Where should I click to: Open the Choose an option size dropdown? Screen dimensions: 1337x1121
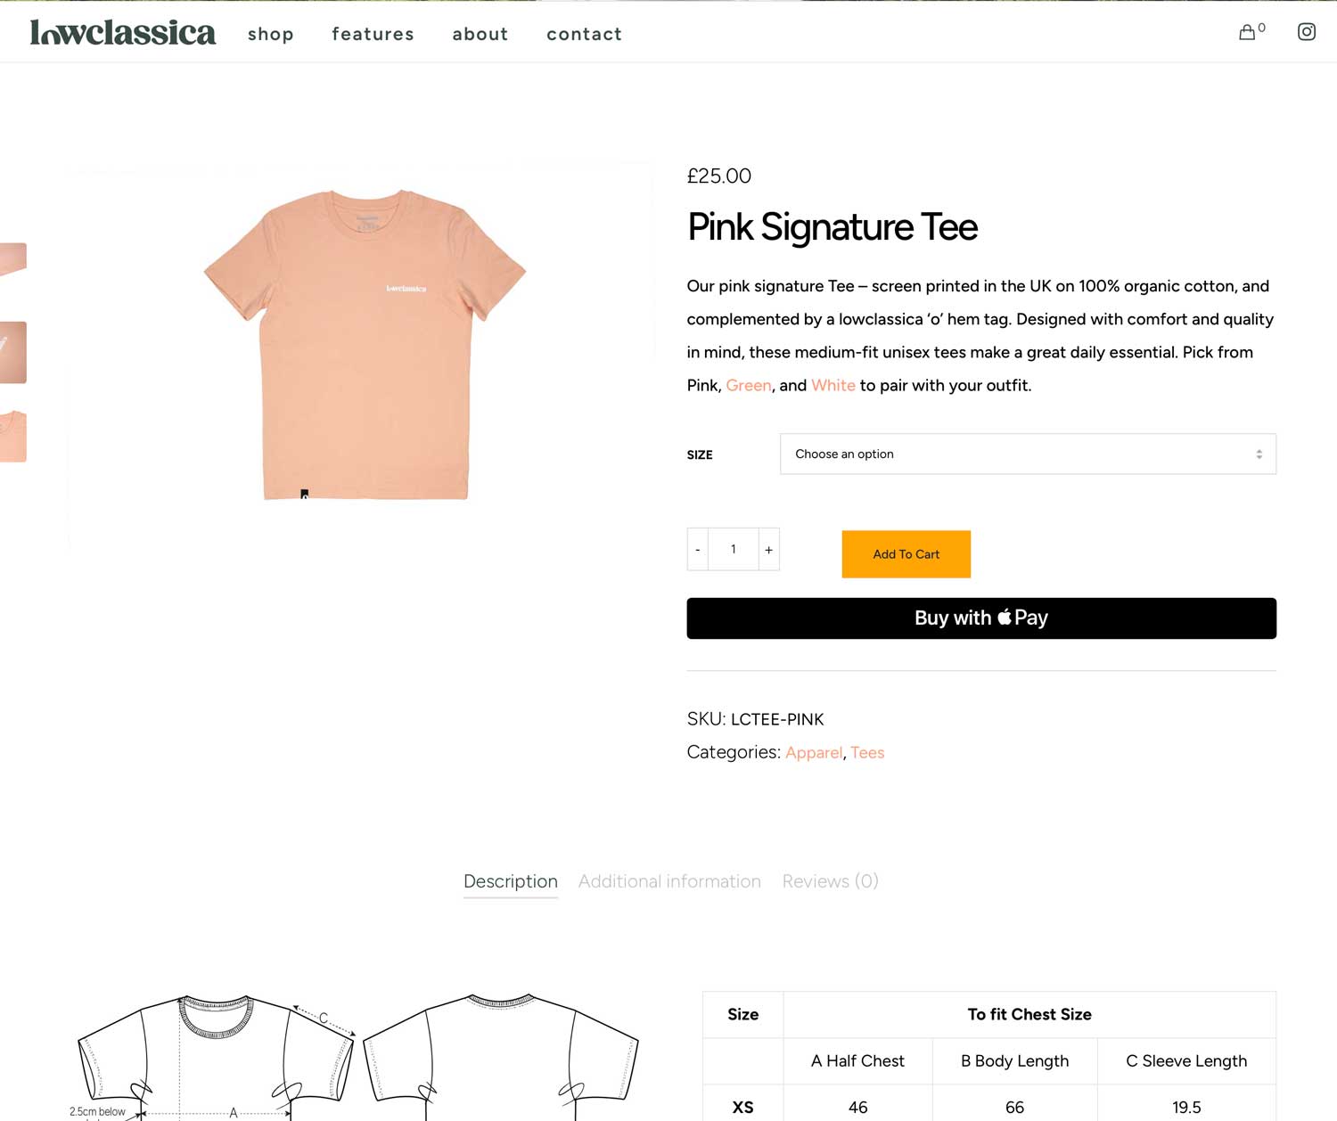tap(1027, 454)
